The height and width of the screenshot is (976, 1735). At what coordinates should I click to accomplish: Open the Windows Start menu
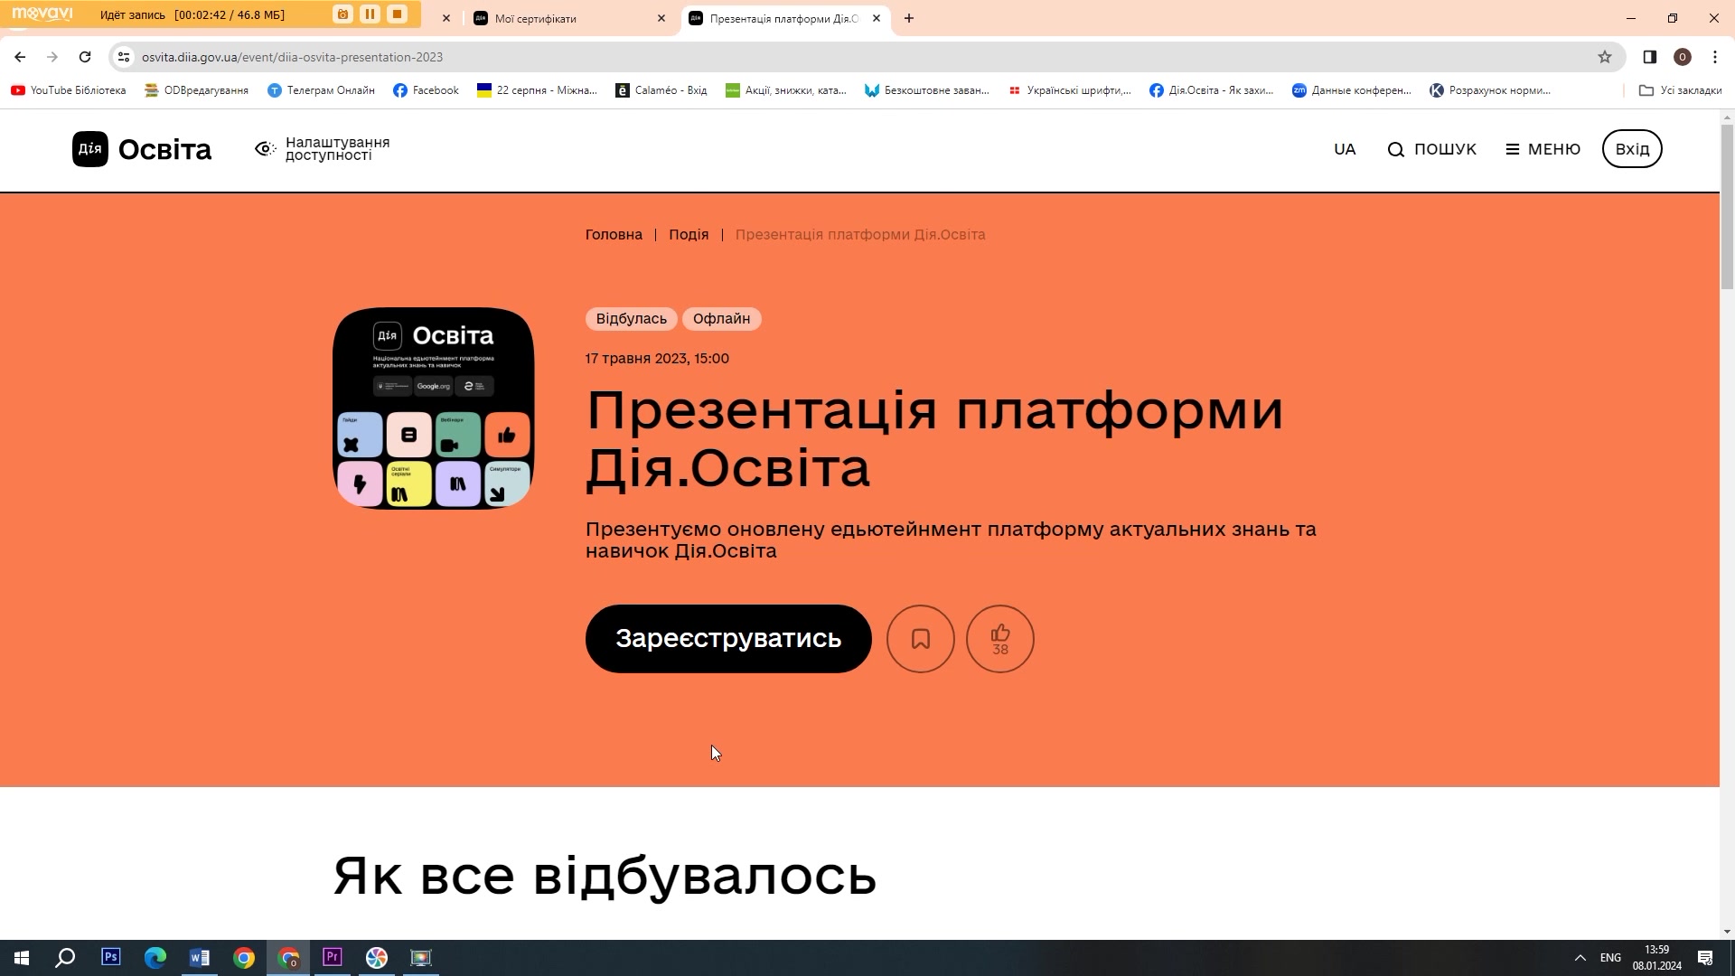pos(22,958)
